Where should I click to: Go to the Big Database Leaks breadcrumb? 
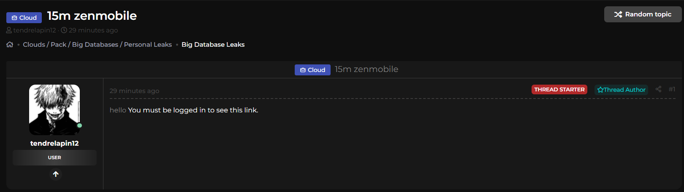(213, 45)
